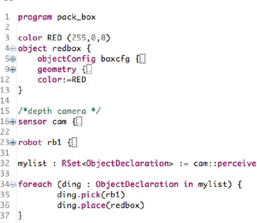Click the color:=RED assignment on line 12
The height and width of the screenshot is (223, 257).
[x=61, y=80]
